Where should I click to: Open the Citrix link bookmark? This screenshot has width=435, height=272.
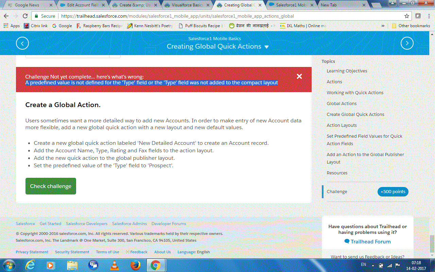pos(36,26)
